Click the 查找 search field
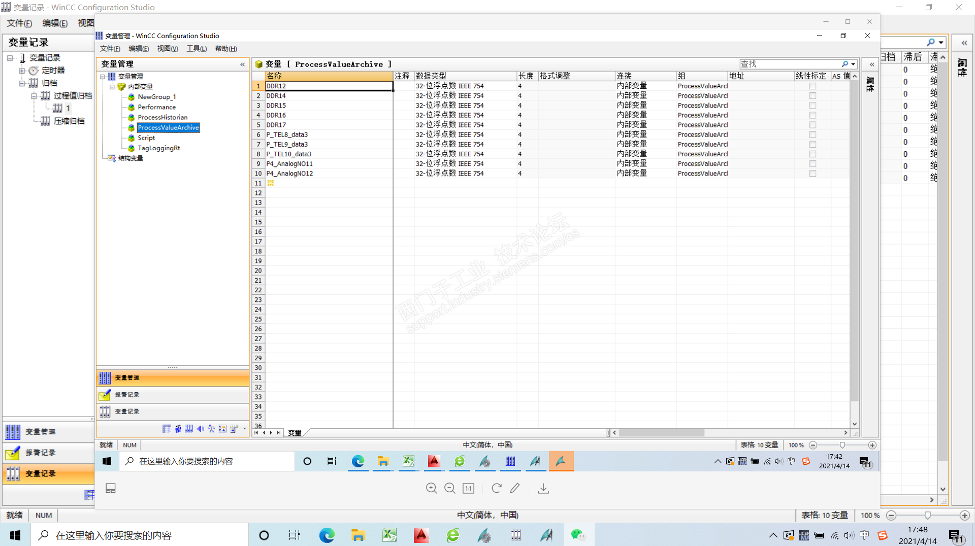 click(x=790, y=64)
